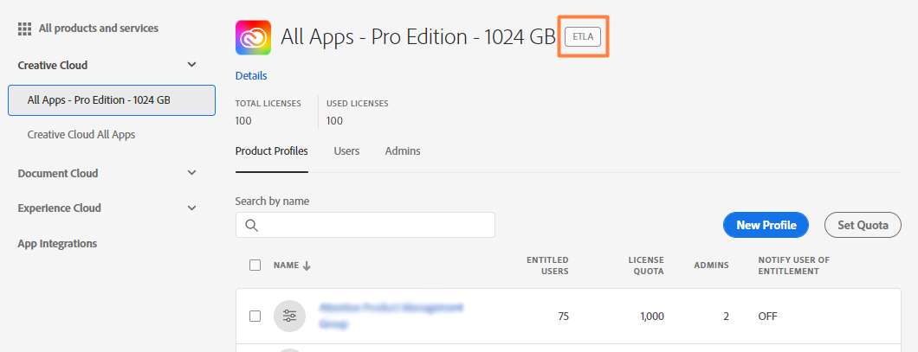This screenshot has width=918, height=352.
Task: Click the Creative Cloud product logo
Action: coord(253,37)
